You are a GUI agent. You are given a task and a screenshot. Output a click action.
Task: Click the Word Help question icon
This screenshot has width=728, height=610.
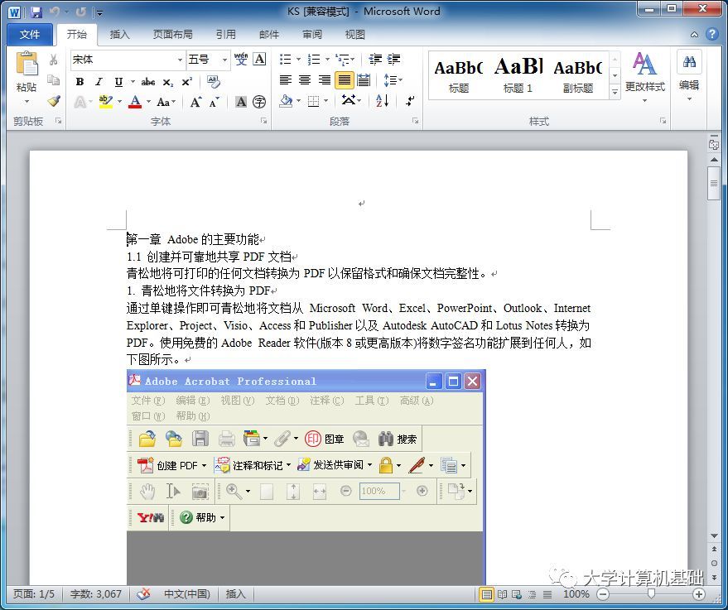pyautogui.click(x=711, y=34)
